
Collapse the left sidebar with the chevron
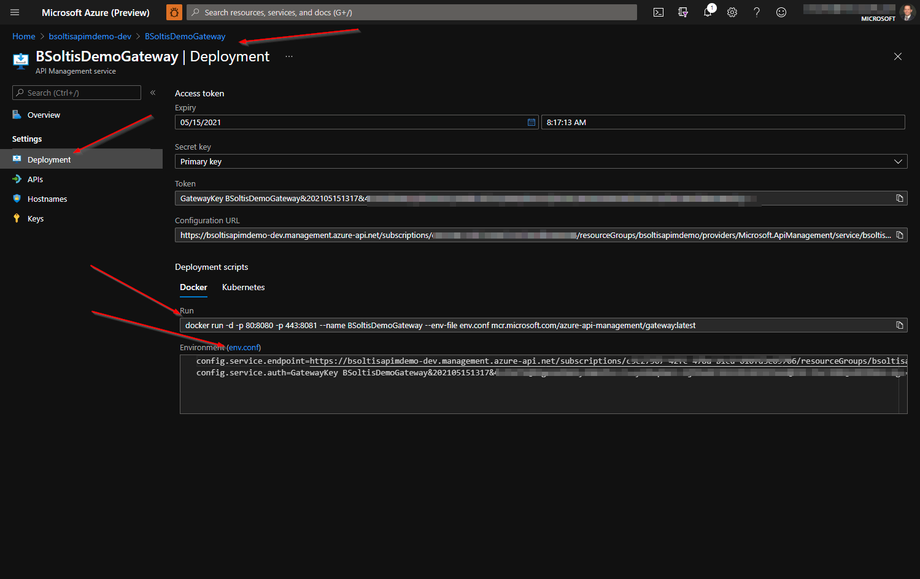click(x=152, y=92)
